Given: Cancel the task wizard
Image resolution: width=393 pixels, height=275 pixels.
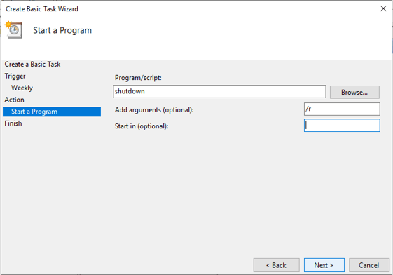Looking at the screenshot, I should [x=369, y=265].
